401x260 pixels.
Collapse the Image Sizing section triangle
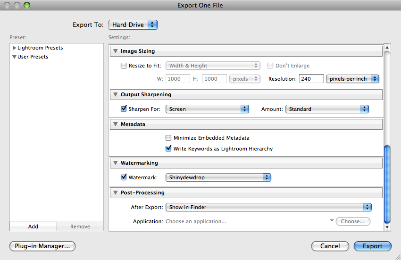point(116,51)
